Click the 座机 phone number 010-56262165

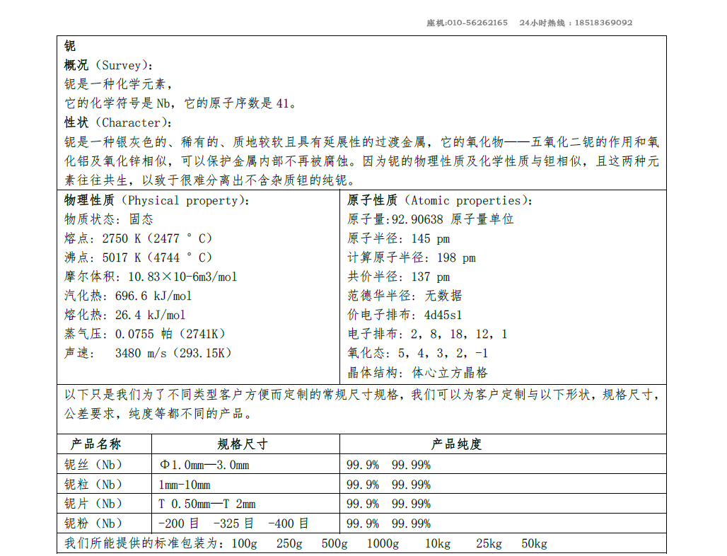pyautogui.click(x=465, y=22)
